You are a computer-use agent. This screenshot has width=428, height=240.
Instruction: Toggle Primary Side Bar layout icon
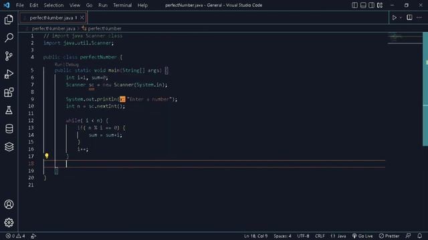[354, 5]
